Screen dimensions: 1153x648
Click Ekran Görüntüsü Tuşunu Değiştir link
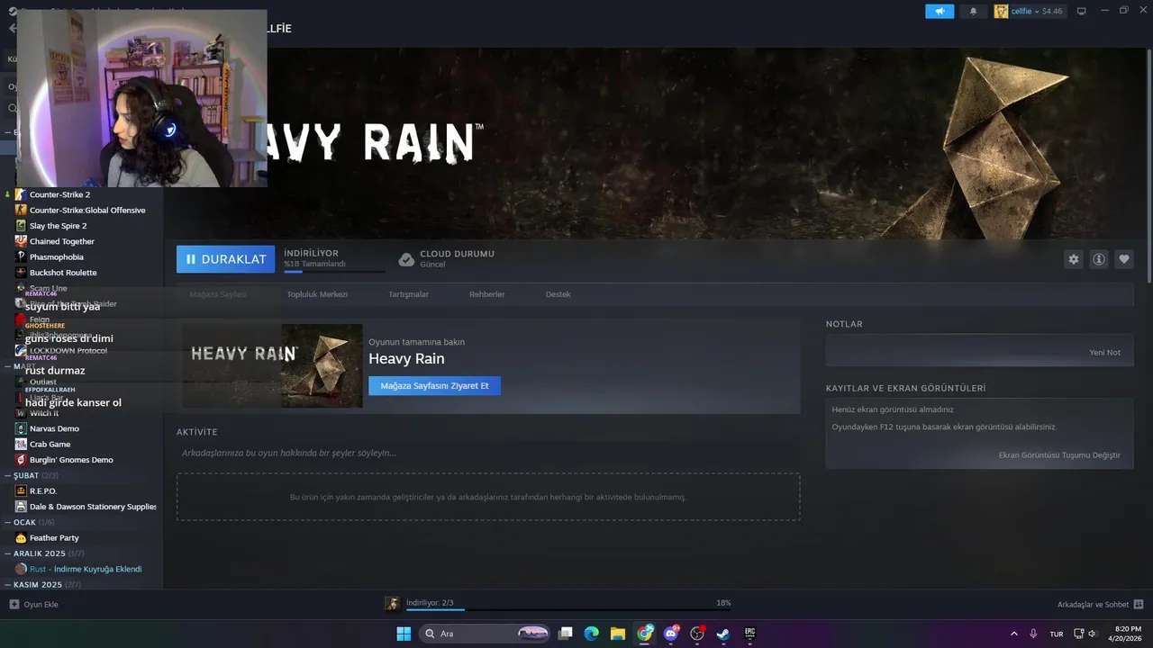pos(1059,455)
